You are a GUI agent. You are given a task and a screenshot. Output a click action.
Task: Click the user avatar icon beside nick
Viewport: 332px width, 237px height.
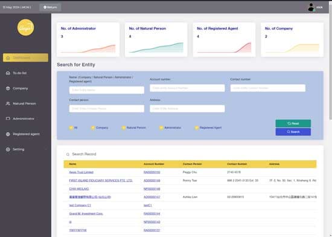point(311,7)
